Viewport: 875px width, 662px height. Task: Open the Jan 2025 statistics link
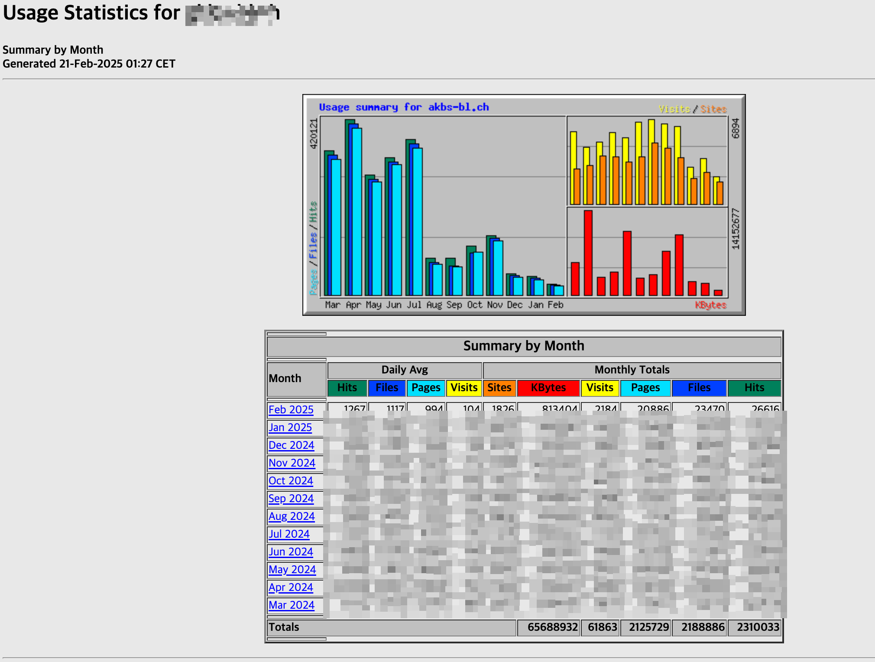tap(290, 427)
